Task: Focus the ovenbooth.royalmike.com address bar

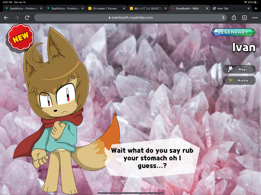Action: 130,18
